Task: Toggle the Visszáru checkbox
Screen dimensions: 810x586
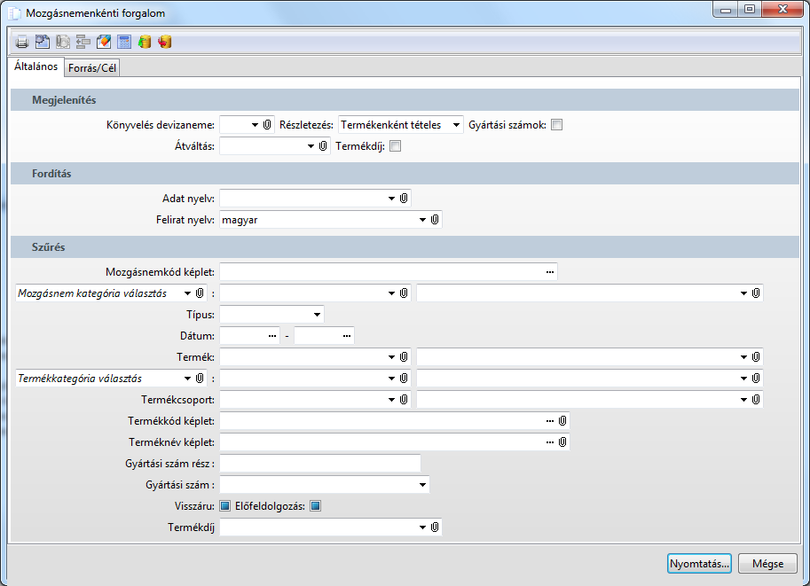Action: pyautogui.click(x=225, y=506)
